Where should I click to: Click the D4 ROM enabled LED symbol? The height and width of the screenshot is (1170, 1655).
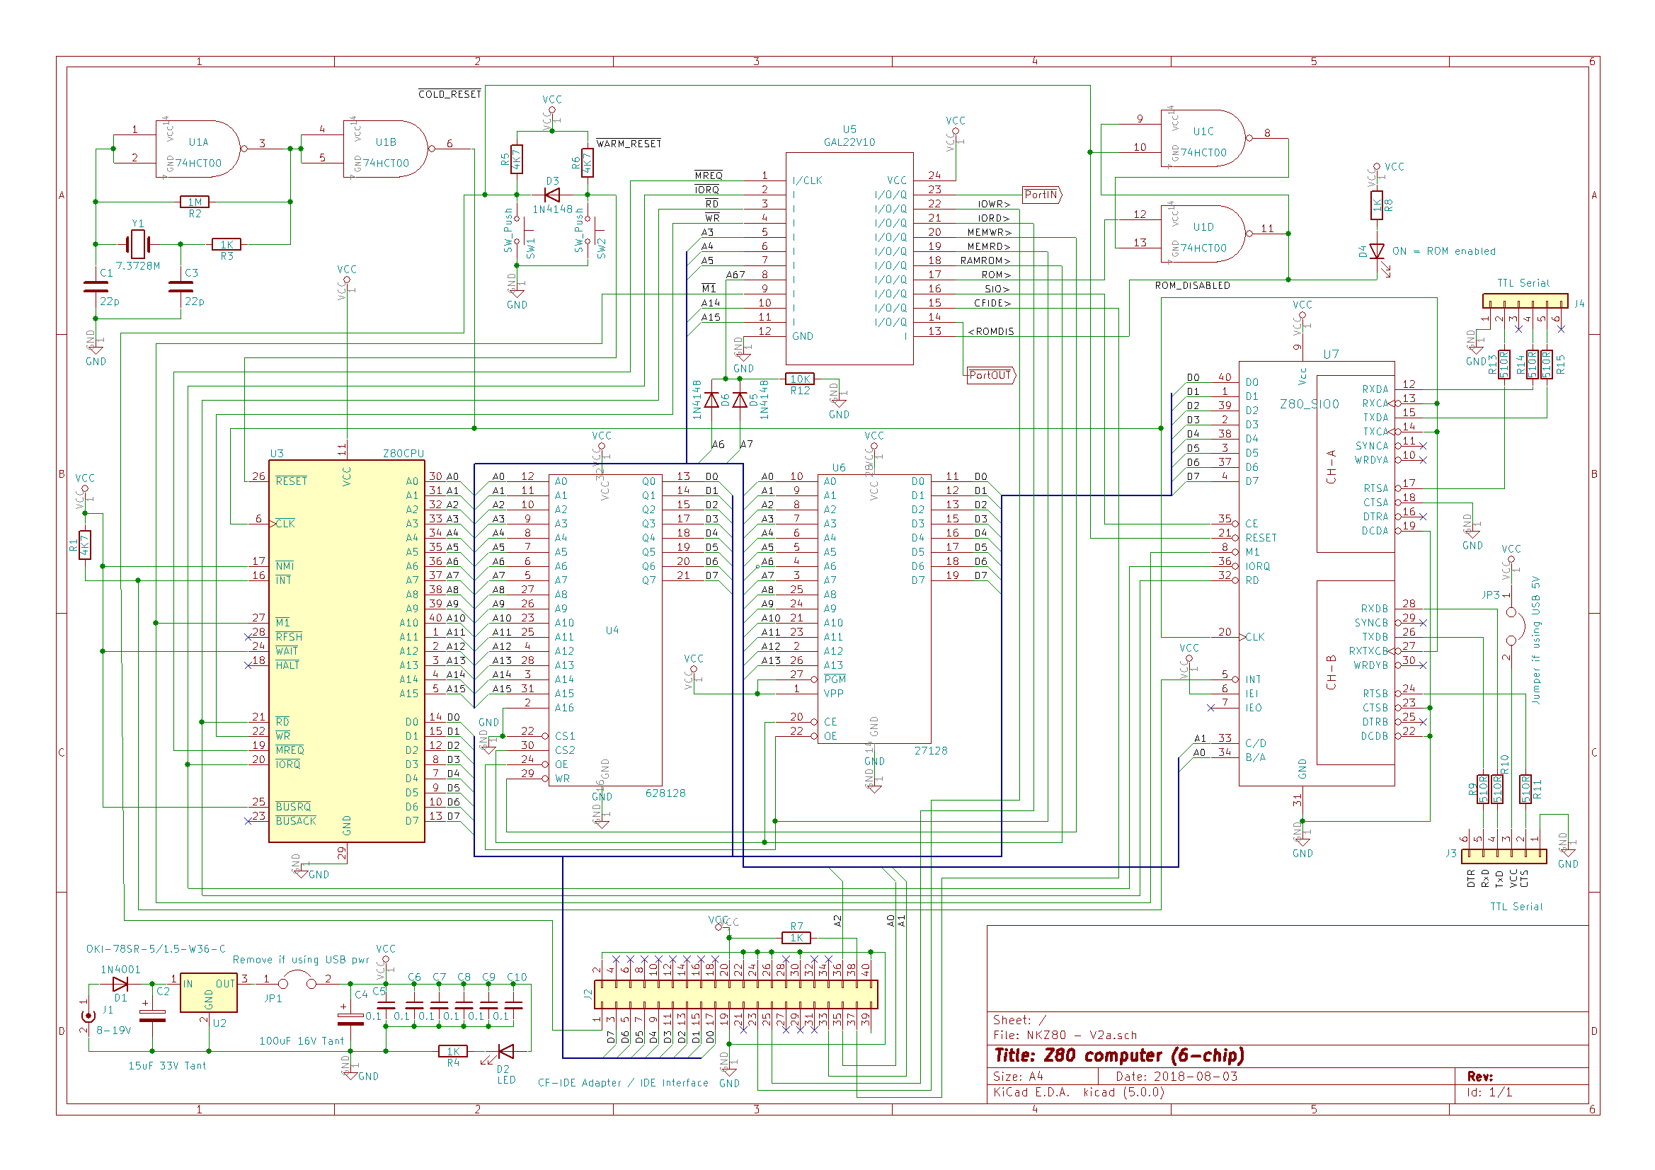coord(1376,251)
